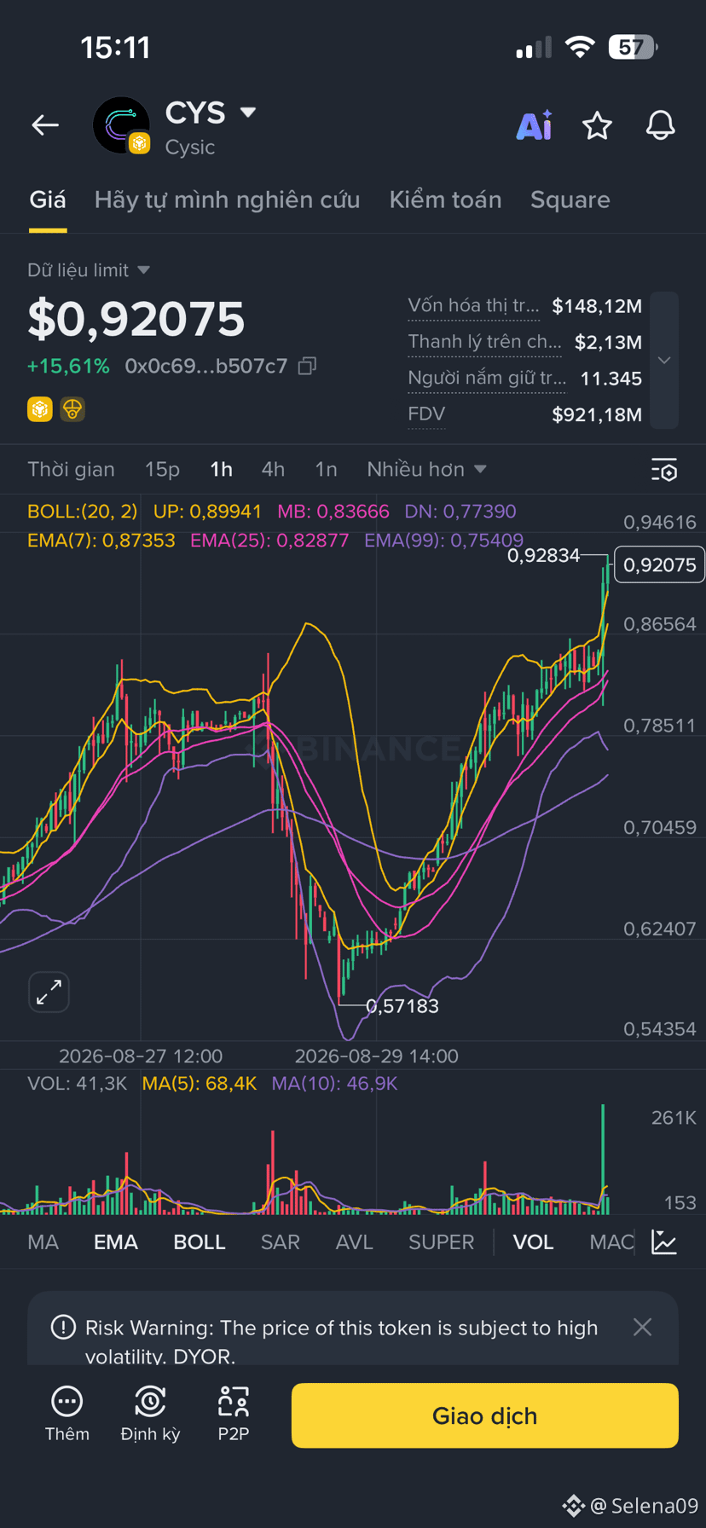Toggle the BOLL indicator

pyautogui.click(x=200, y=1242)
